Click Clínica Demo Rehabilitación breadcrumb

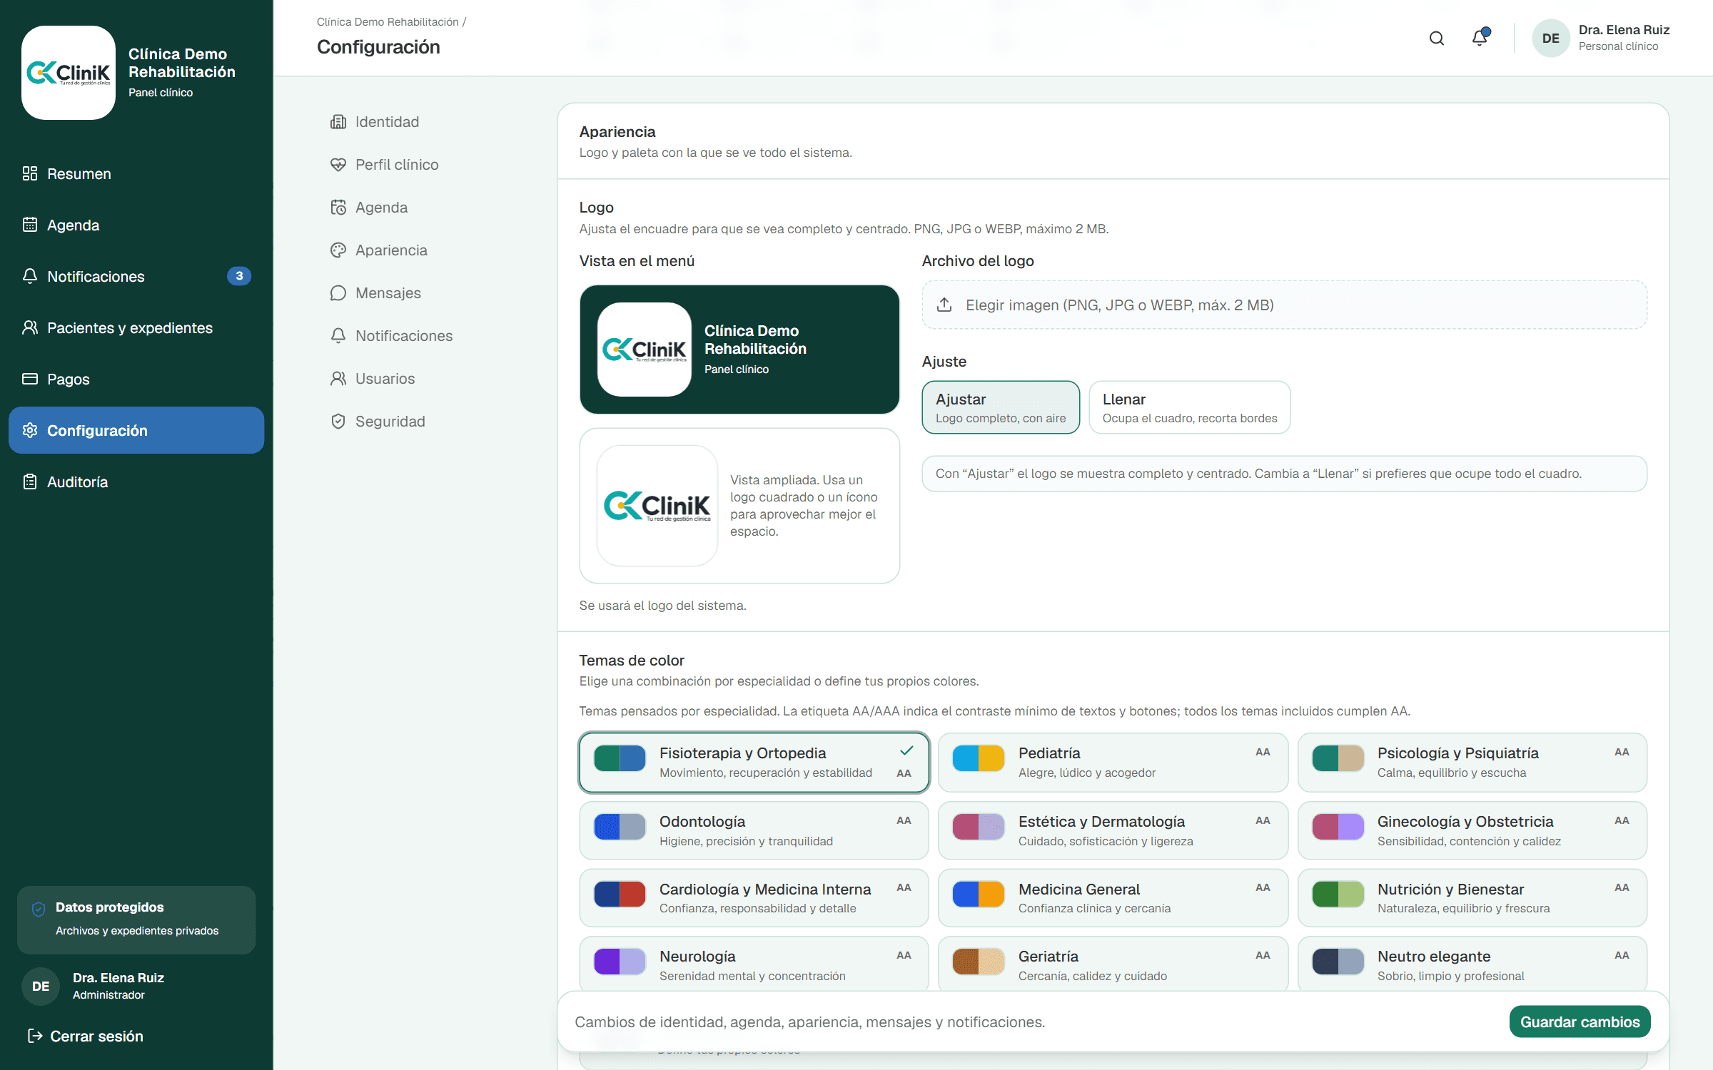pyautogui.click(x=388, y=22)
